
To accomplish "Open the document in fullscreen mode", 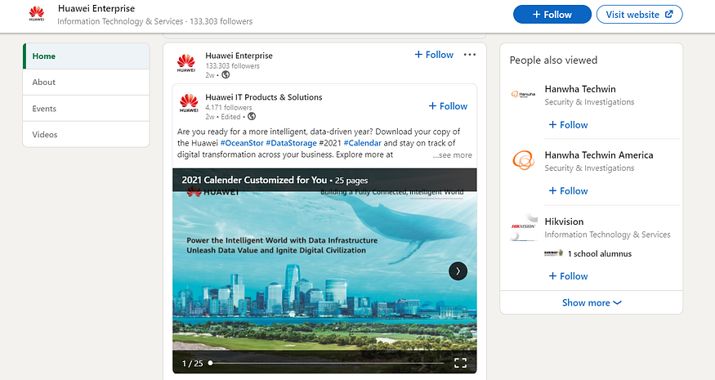I will [x=461, y=363].
